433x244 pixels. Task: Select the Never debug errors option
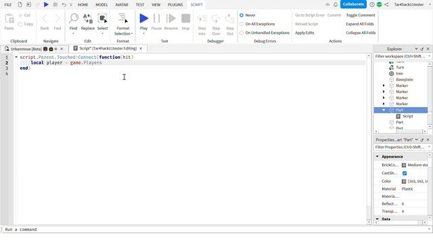point(242,15)
